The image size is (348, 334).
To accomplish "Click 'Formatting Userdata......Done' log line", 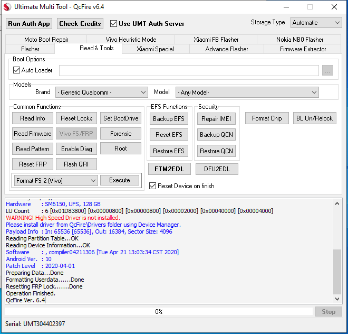I will point(45,280).
